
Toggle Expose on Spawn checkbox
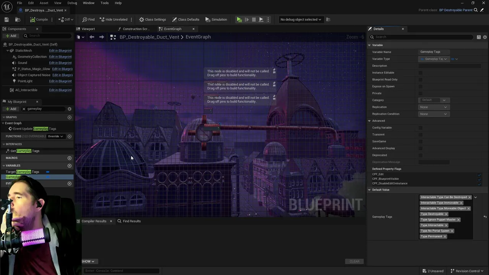(421, 86)
